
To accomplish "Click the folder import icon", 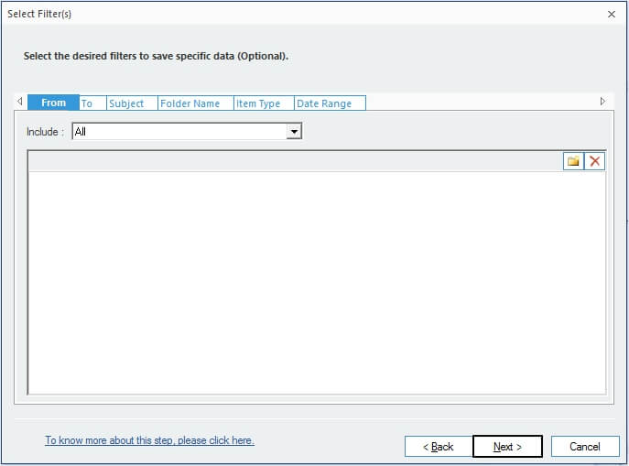I will [x=573, y=161].
